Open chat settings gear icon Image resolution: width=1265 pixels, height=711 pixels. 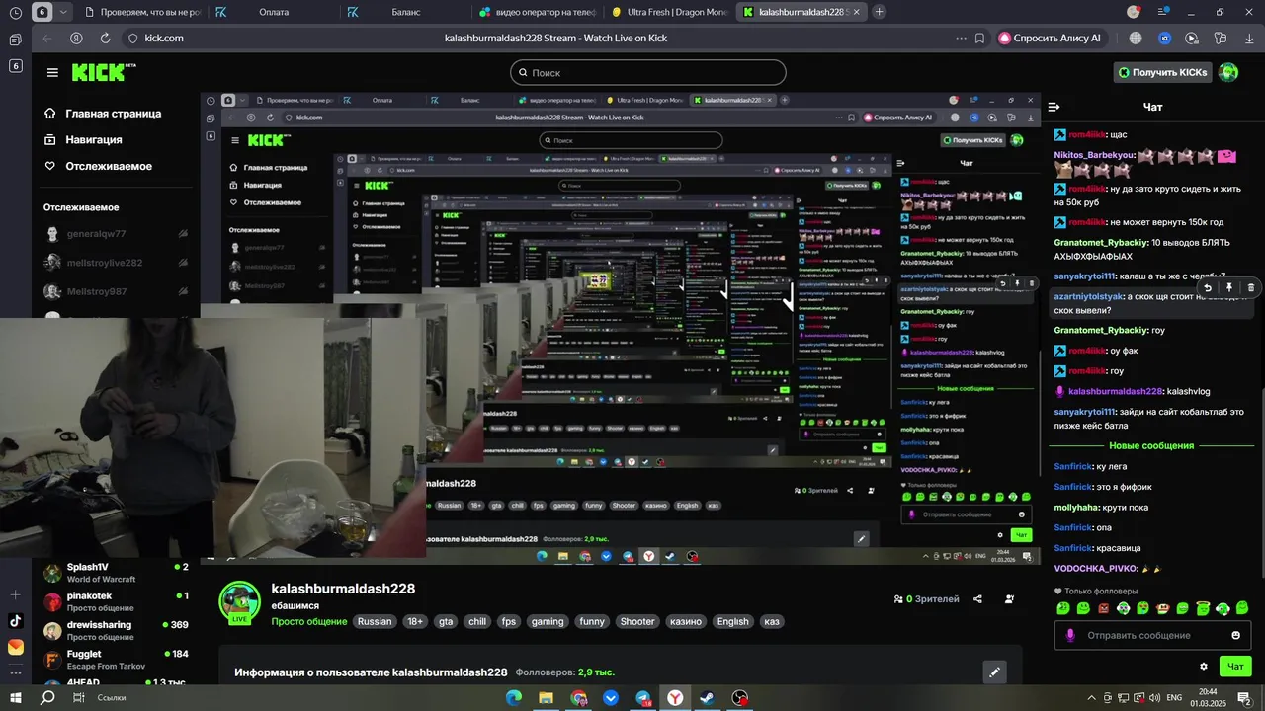coord(1203,667)
